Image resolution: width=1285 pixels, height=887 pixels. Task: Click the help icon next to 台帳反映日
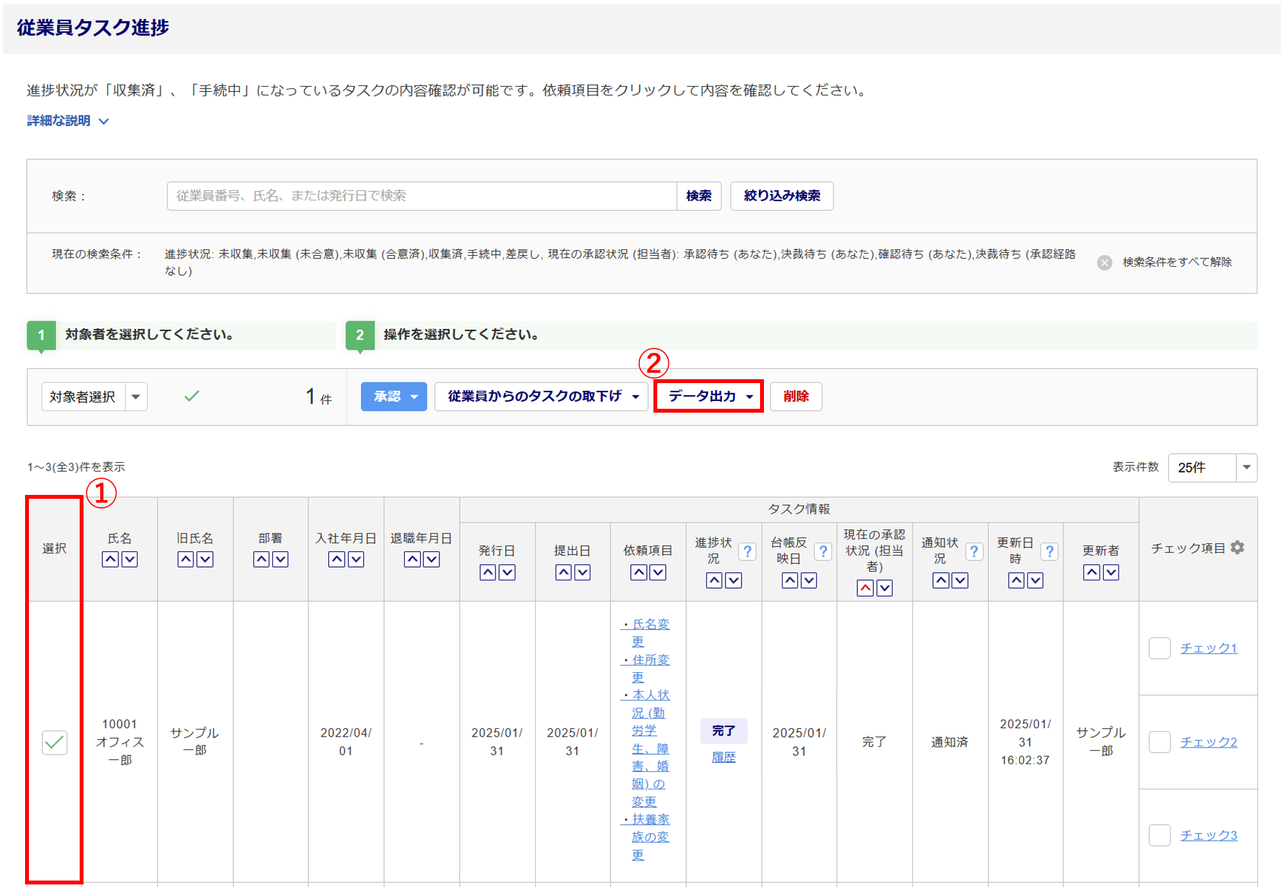coord(822,551)
